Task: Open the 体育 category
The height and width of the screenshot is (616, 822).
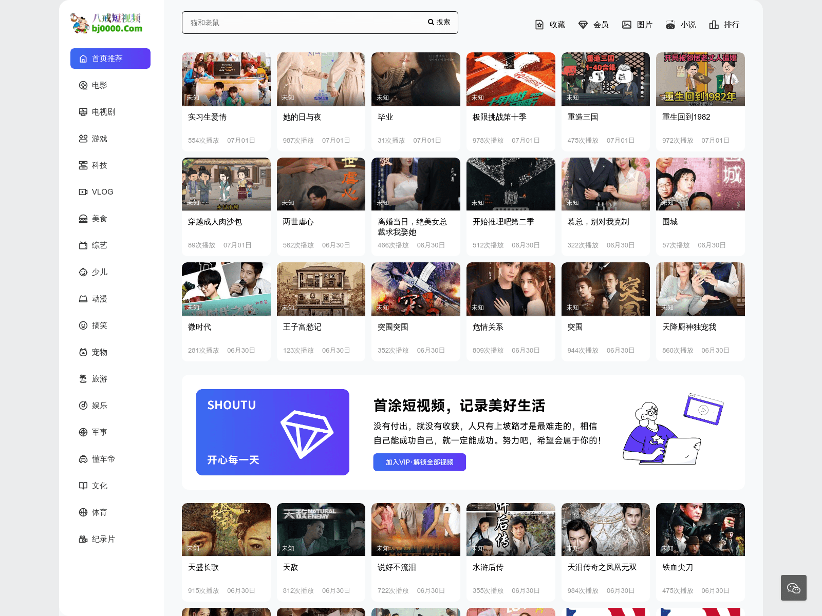Action: 110,512
